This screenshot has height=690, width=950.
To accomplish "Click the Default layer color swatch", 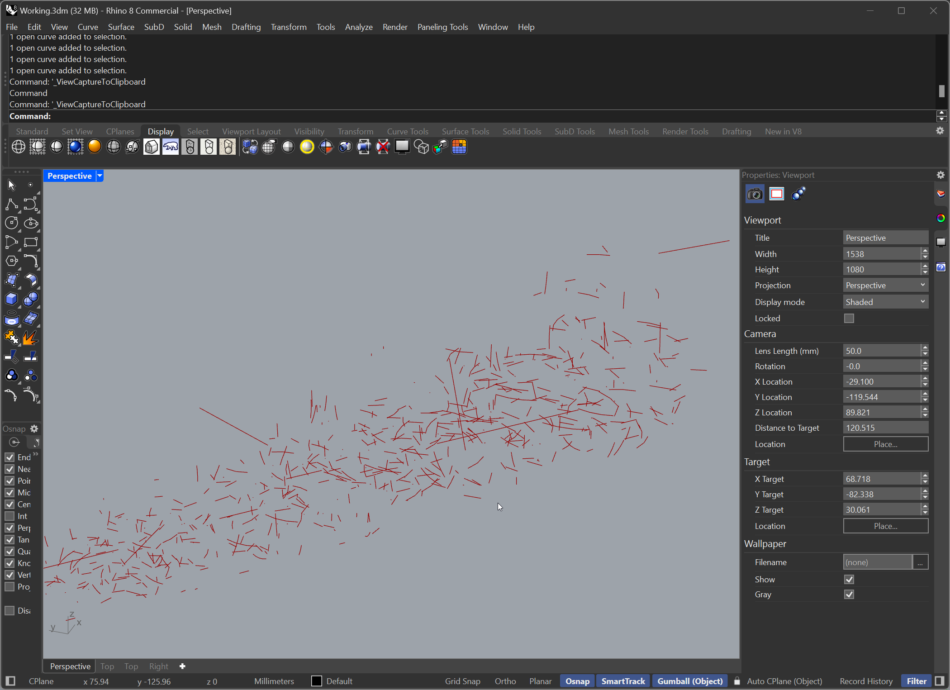I will (317, 681).
